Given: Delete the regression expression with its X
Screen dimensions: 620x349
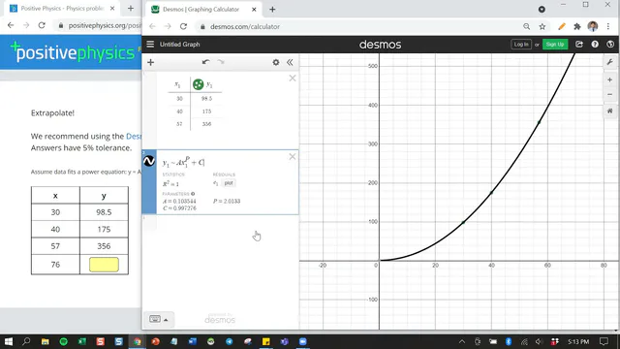Looking at the screenshot, I should pos(293,157).
